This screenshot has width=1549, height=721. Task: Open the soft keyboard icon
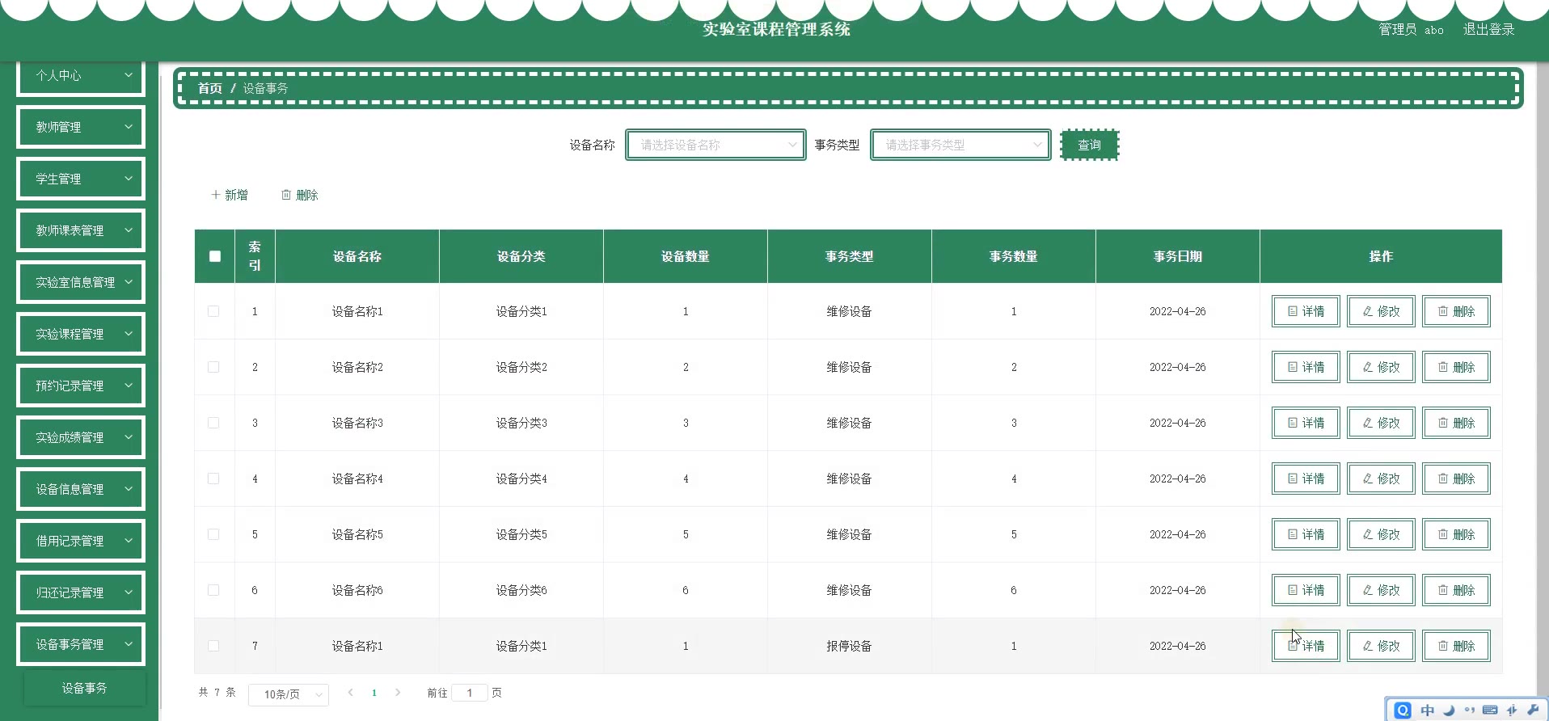click(1491, 710)
